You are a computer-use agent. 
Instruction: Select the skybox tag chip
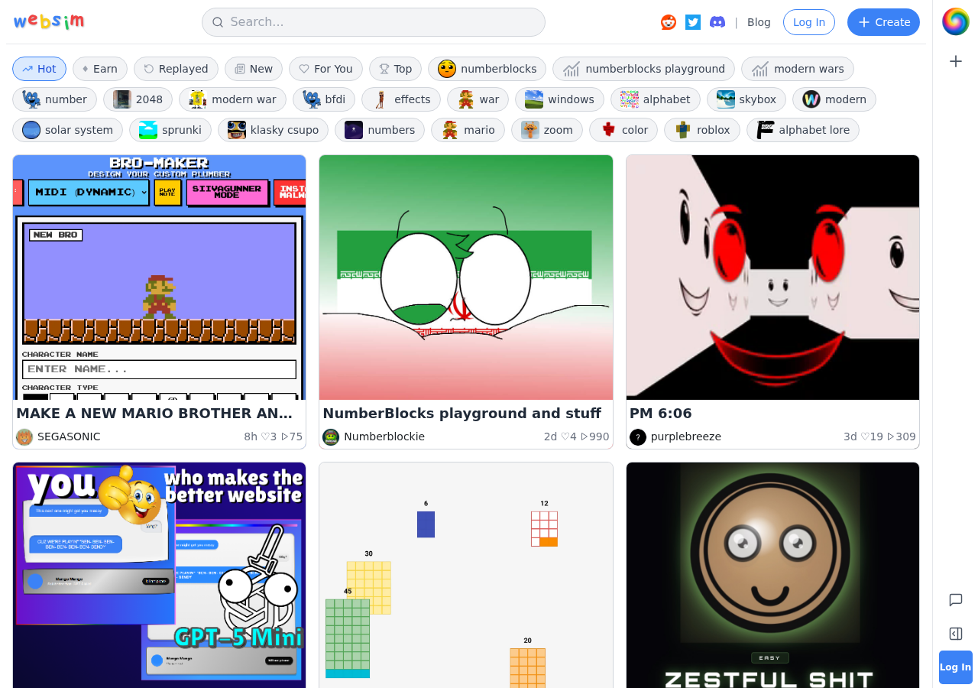click(746, 99)
